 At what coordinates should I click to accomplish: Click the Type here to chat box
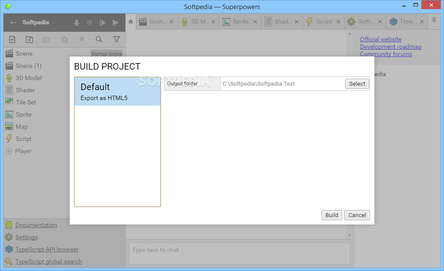(x=239, y=254)
